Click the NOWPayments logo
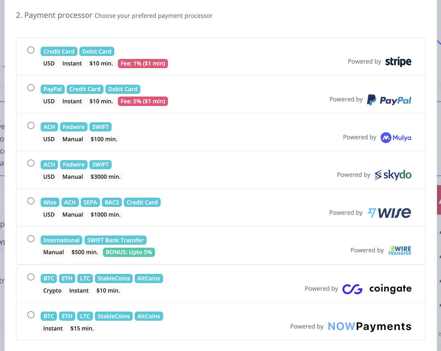Viewport: 441px width, 351px height. 369,326
